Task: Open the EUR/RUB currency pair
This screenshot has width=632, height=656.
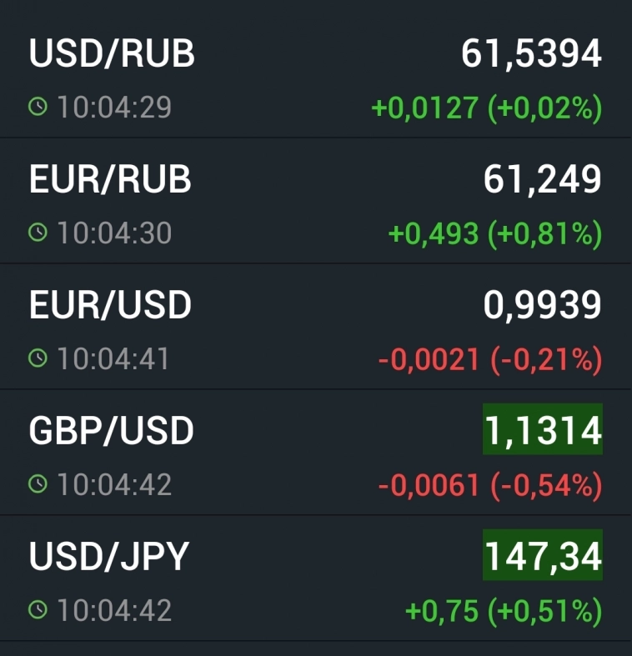Action: [x=110, y=180]
